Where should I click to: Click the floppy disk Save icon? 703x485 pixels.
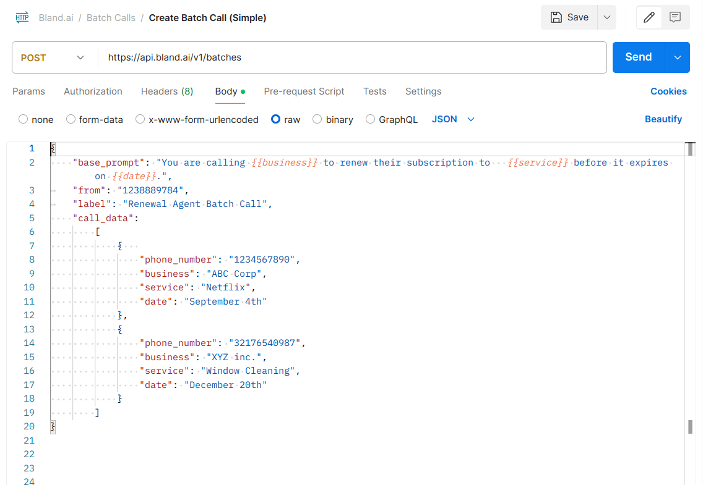point(556,17)
